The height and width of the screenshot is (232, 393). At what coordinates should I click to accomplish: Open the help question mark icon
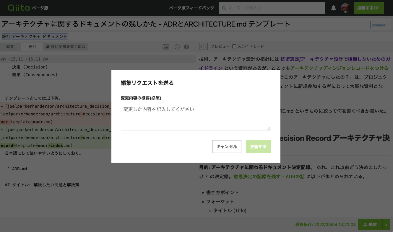tap(186, 47)
